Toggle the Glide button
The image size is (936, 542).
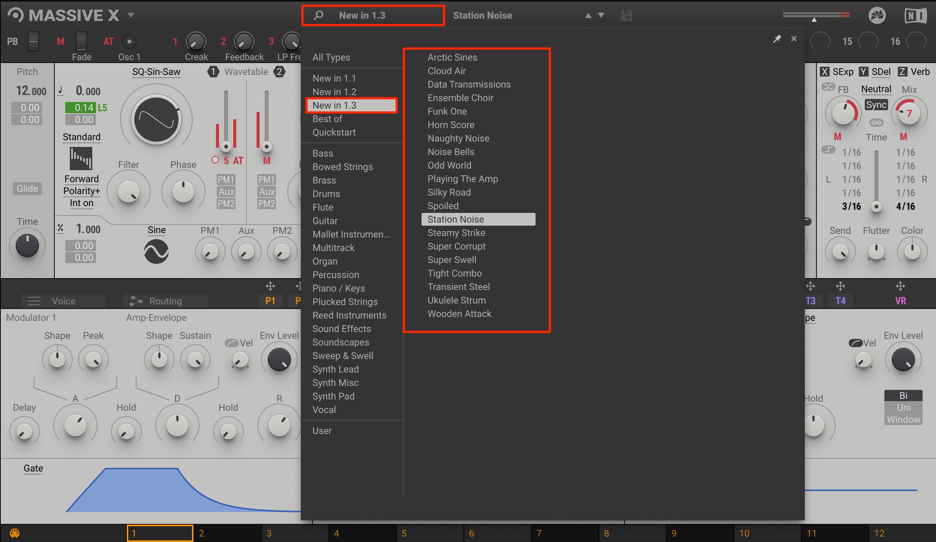(27, 189)
